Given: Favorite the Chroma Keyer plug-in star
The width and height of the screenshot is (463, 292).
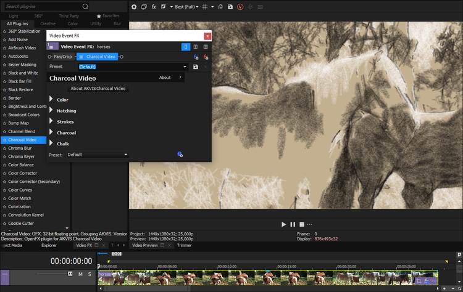Looking at the screenshot, I should (4, 156).
